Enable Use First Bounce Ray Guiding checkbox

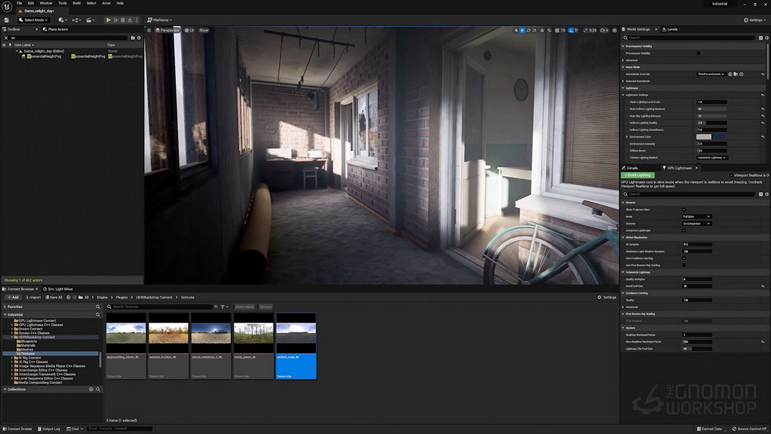tap(684, 265)
